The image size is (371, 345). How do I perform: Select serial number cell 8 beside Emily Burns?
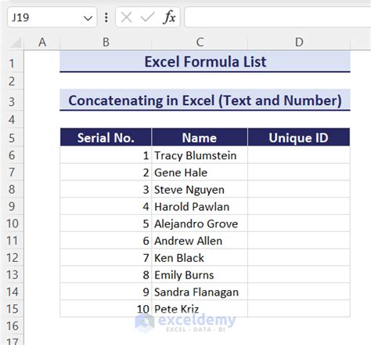click(x=106, y=274)
